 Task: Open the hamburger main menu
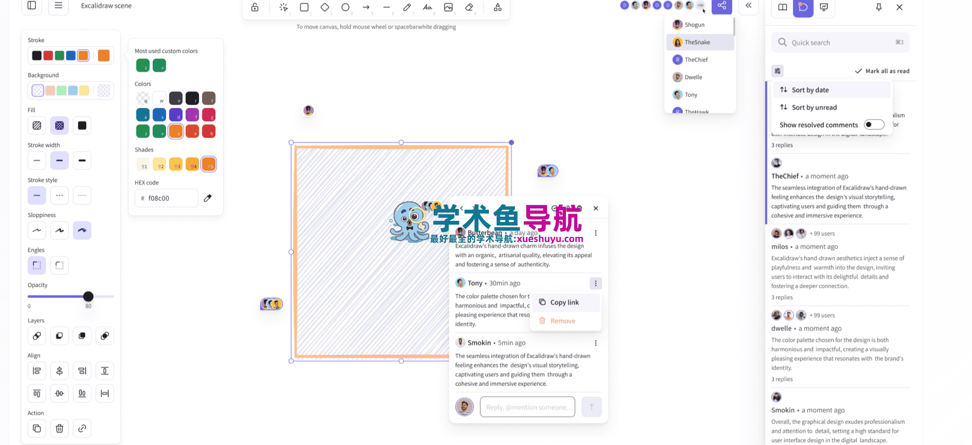pos(58,6)
